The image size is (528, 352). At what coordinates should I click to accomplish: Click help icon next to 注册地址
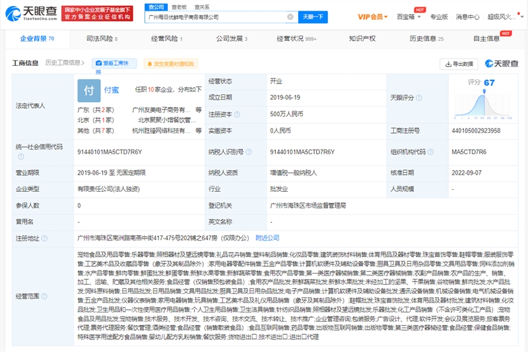tap(44, 239)
